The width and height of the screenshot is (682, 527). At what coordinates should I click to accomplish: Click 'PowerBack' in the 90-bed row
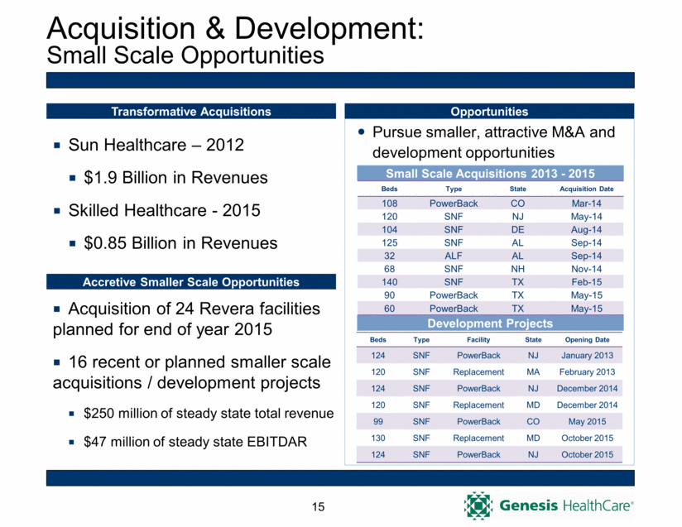click(x=454, y=295)
